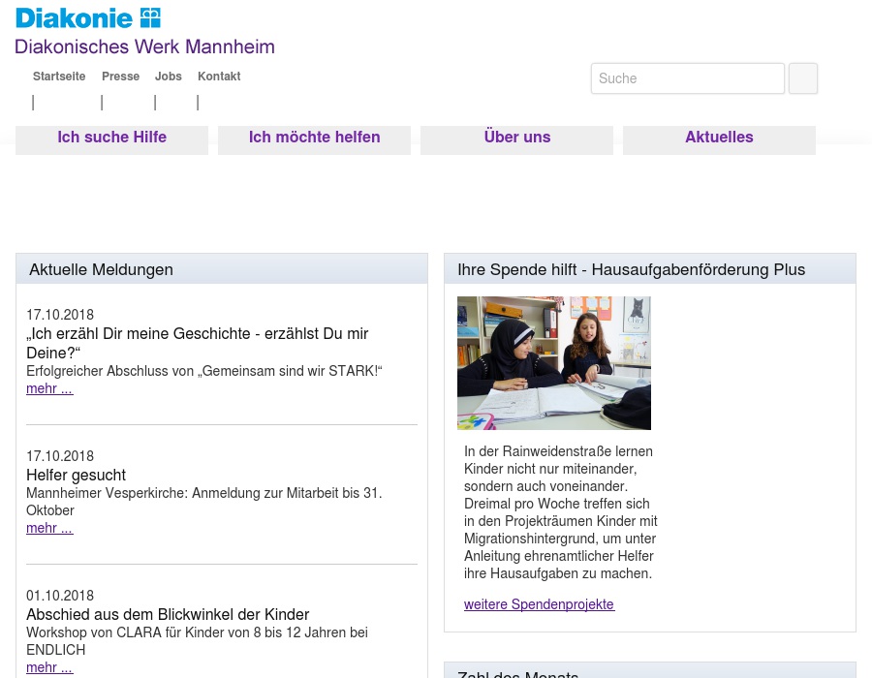Open 'mehr ...' under Abschied aus dem Blickwinkel
This screenshot has width=872, height=678.
point(49,667)
